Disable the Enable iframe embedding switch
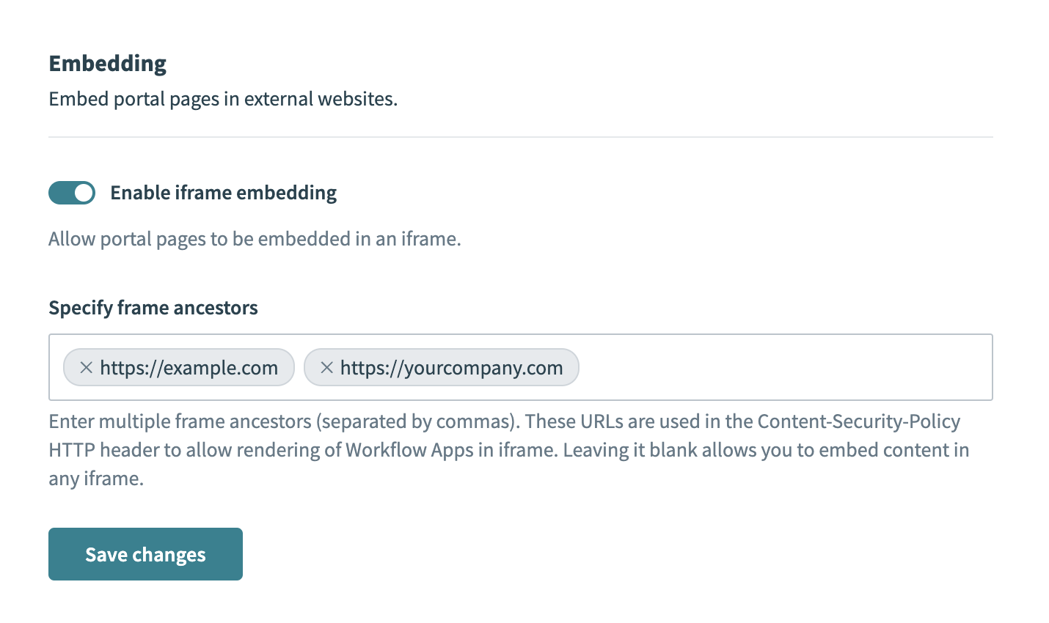The height and width of the screenshot is (623, 1049). click(71, 192)
